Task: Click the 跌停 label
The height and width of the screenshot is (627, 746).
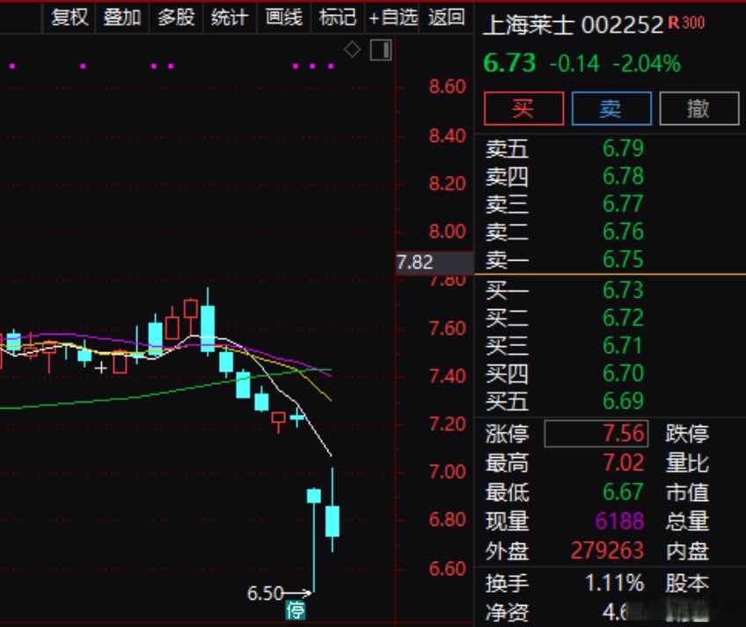Action: [x=687, y=433]
